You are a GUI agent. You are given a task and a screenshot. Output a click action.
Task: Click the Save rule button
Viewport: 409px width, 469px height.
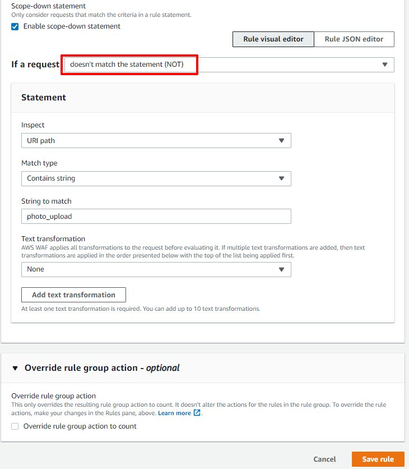[378, 459]
